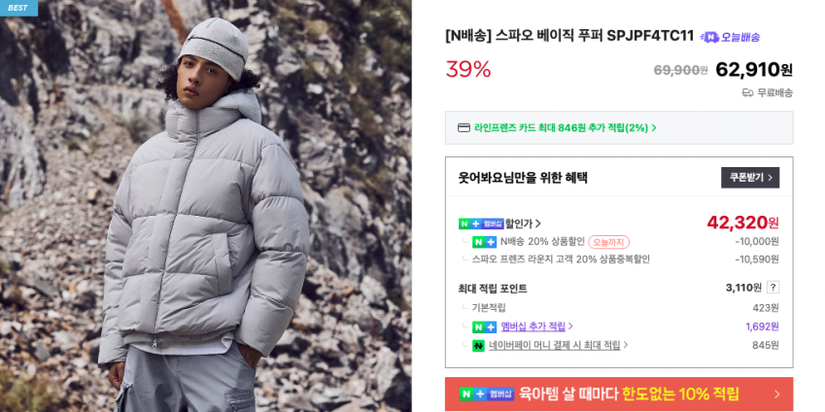Click the 쿠폰받기 button

click(x=750, y=177)
